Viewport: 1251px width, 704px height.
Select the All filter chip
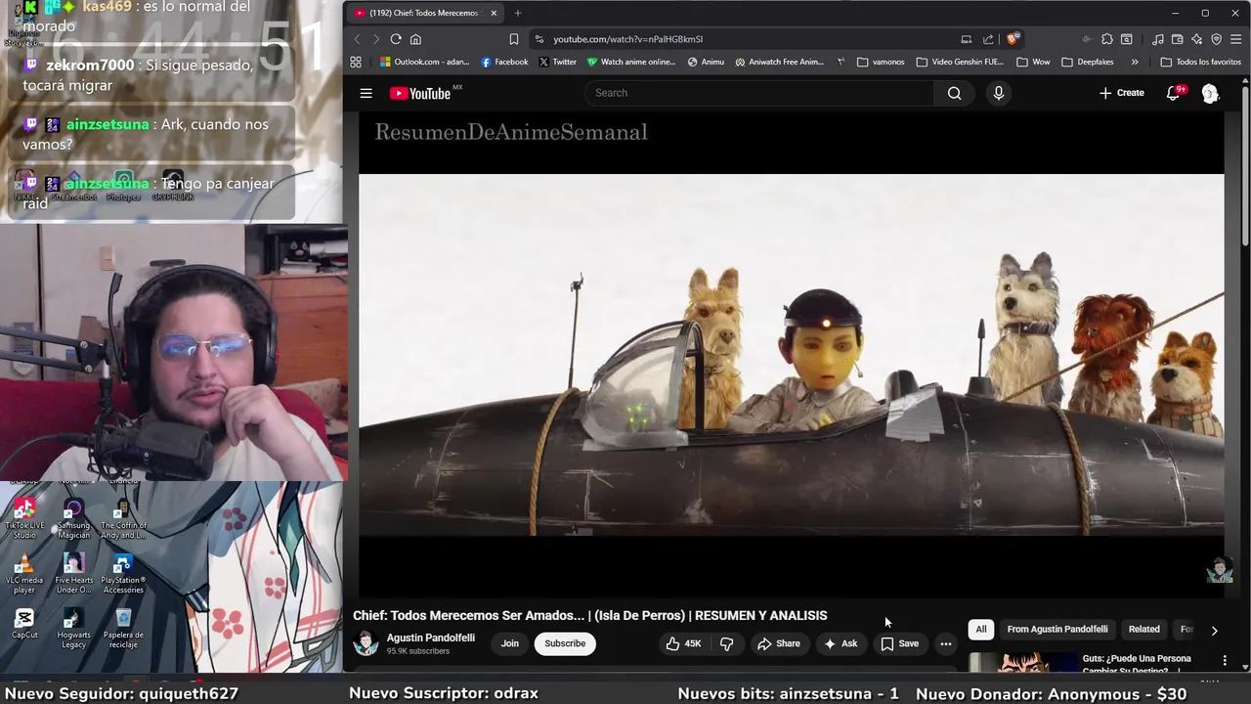(x=981, y=630)
